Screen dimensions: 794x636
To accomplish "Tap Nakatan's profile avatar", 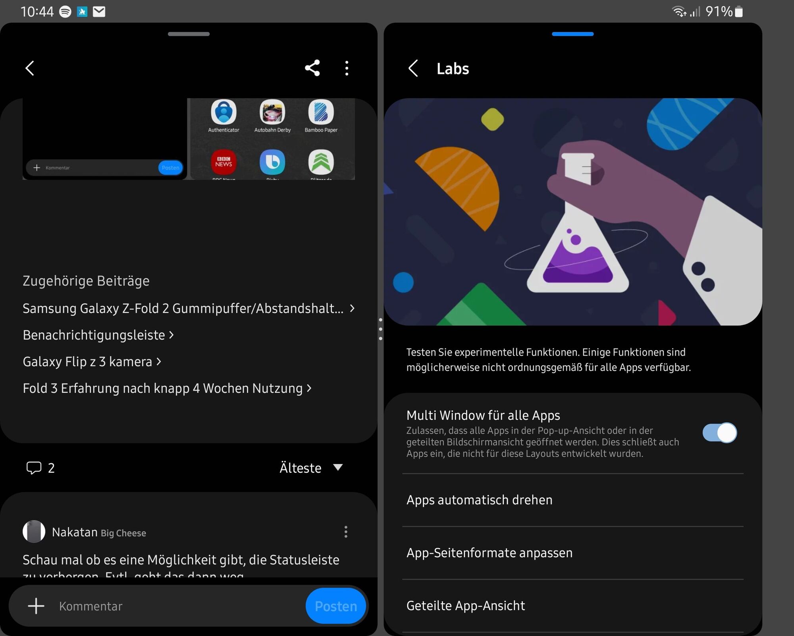I will 34,532.
